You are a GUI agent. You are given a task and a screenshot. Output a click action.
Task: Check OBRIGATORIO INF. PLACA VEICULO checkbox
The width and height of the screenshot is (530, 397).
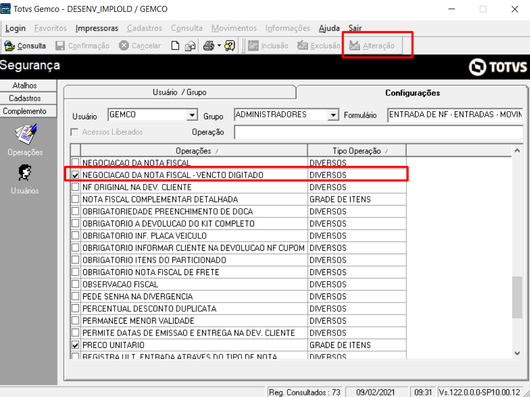pyautogui.click(x=76, y=236)
